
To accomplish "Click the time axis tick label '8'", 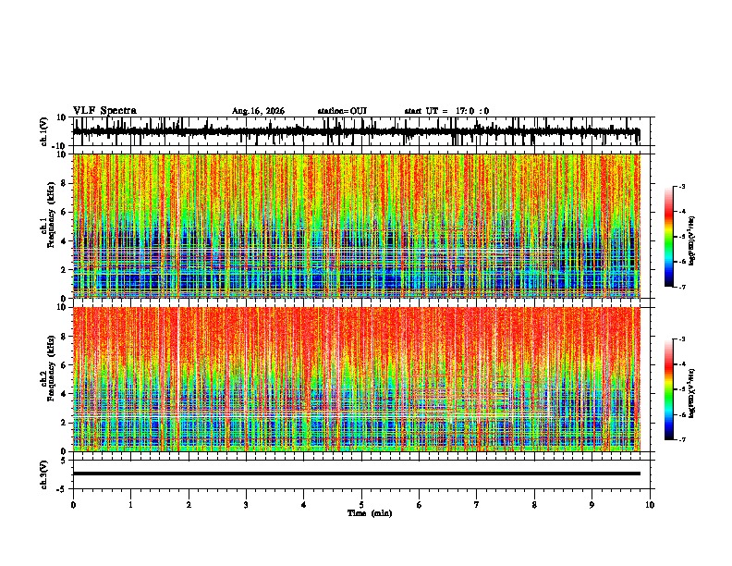I will click(x=534, y=505).
